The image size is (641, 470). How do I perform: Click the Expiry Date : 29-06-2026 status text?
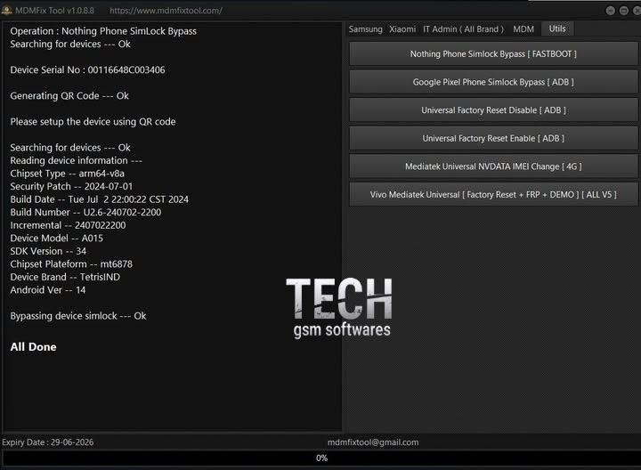coord(48,442)
